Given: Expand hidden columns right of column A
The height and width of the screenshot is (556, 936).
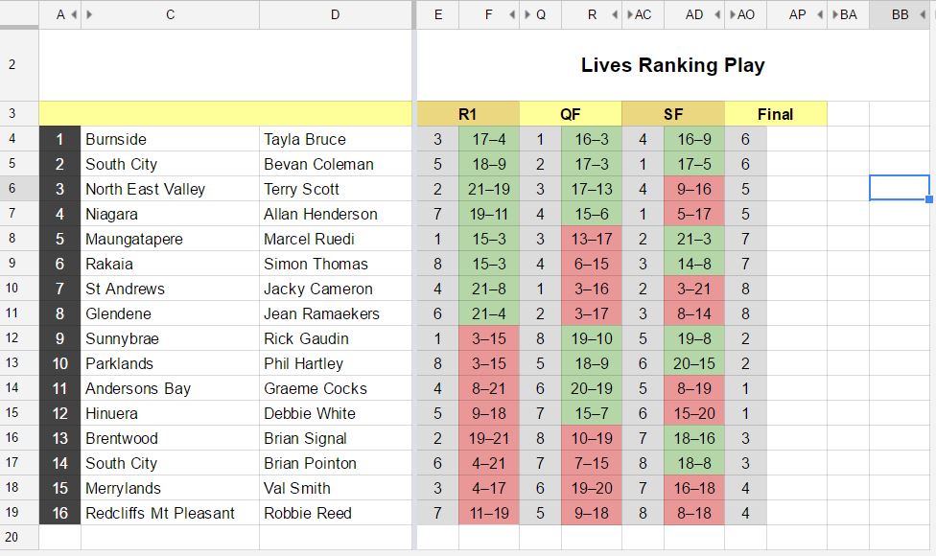Looking at the screenshot, I should [75, 14].
